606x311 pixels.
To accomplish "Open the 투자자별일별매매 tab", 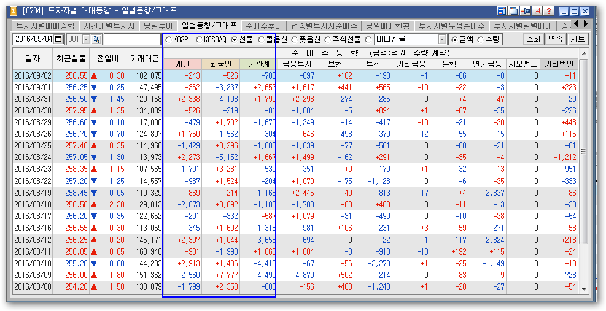I will click(523, 26).
